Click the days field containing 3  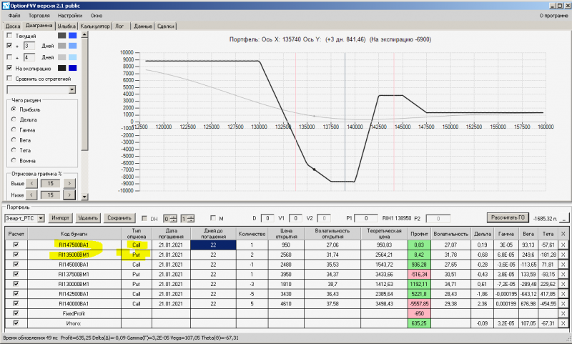coord(29,46)
